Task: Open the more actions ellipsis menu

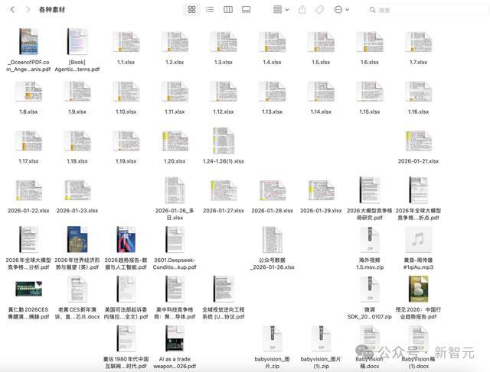Action: [x=340, y=10]
